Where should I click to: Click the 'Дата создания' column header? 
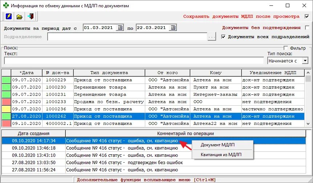coord(33,134)
